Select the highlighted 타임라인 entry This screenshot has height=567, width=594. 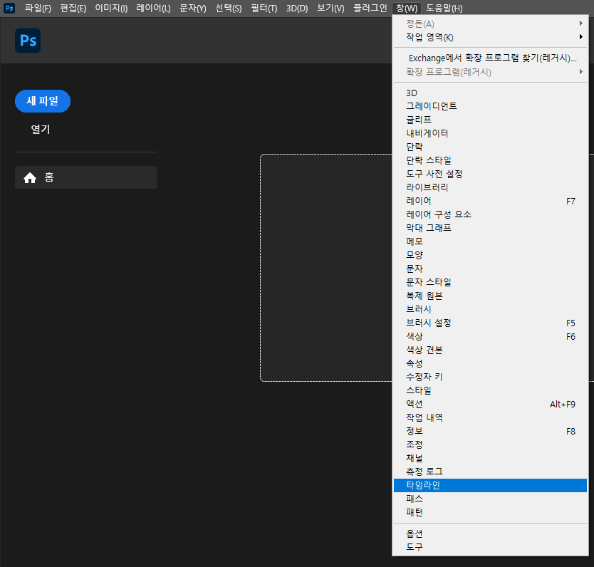pyautogui.click(x=490, y=485)
